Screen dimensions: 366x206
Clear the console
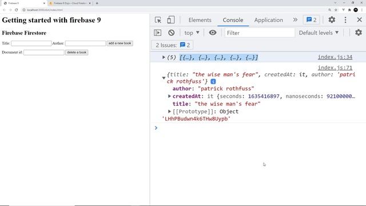pyautogui.click(x=172, y=33)
